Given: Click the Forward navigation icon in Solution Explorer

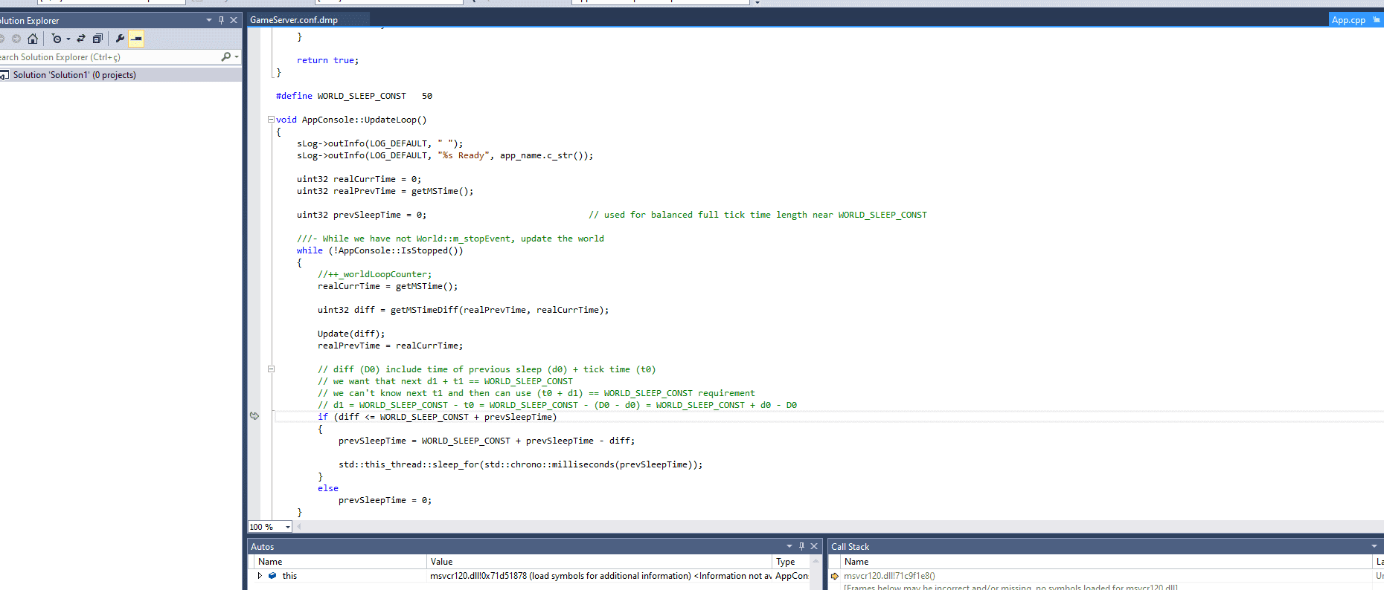Looking at the screenshot, I should click(x=16, y=39).
